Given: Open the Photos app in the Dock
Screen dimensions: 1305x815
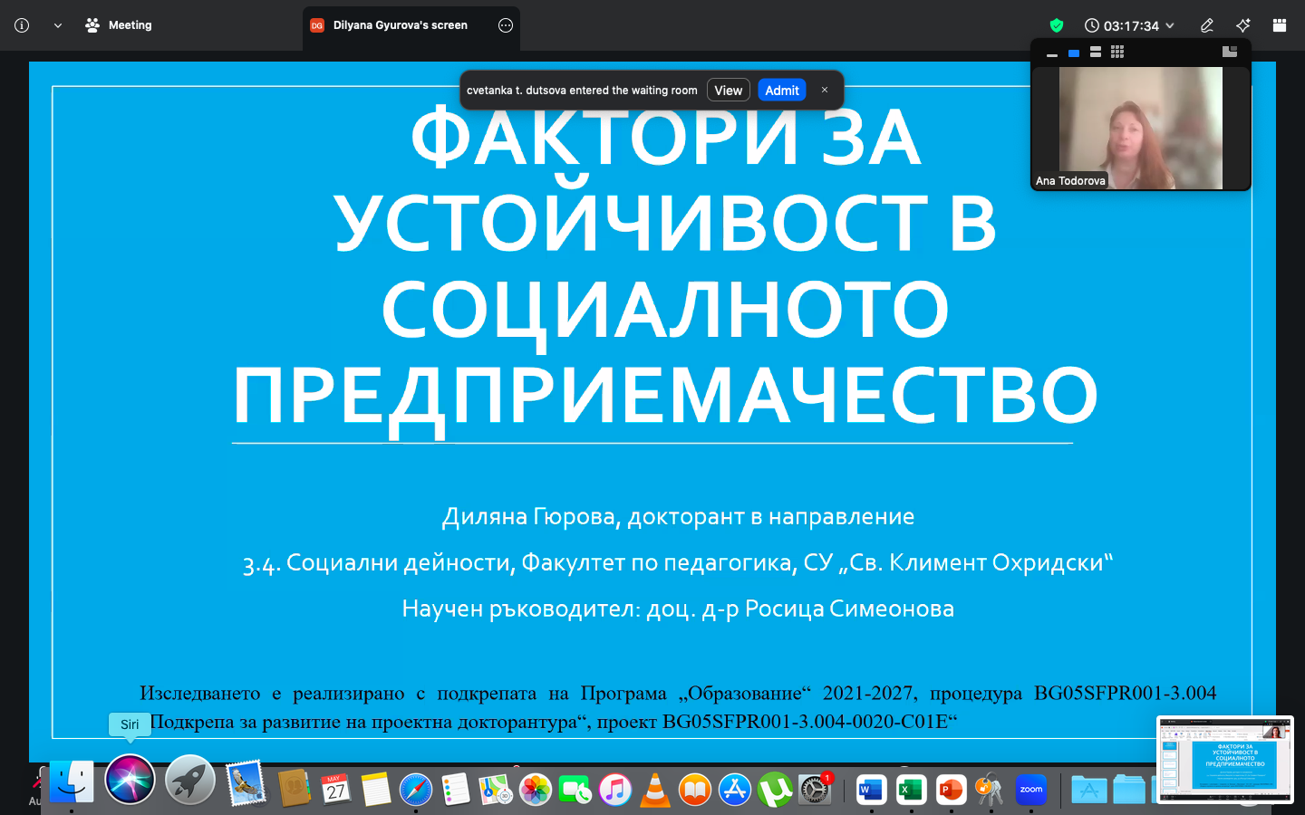Looking at the screenshot, I should (x=536, y=790).
